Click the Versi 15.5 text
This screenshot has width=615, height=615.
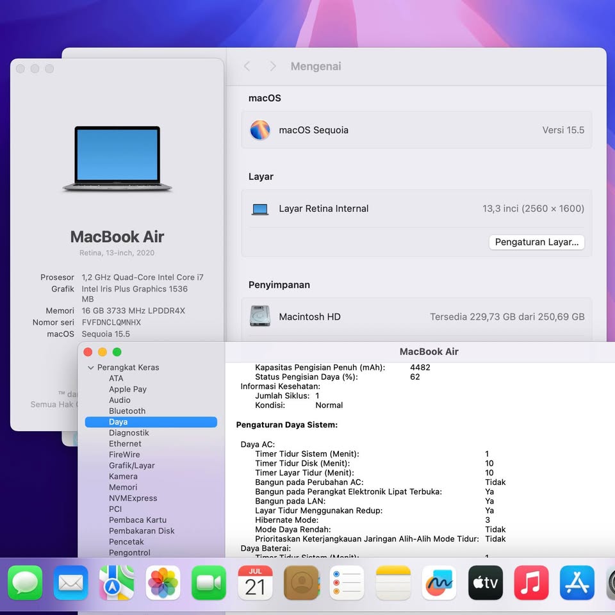(563, 130)
